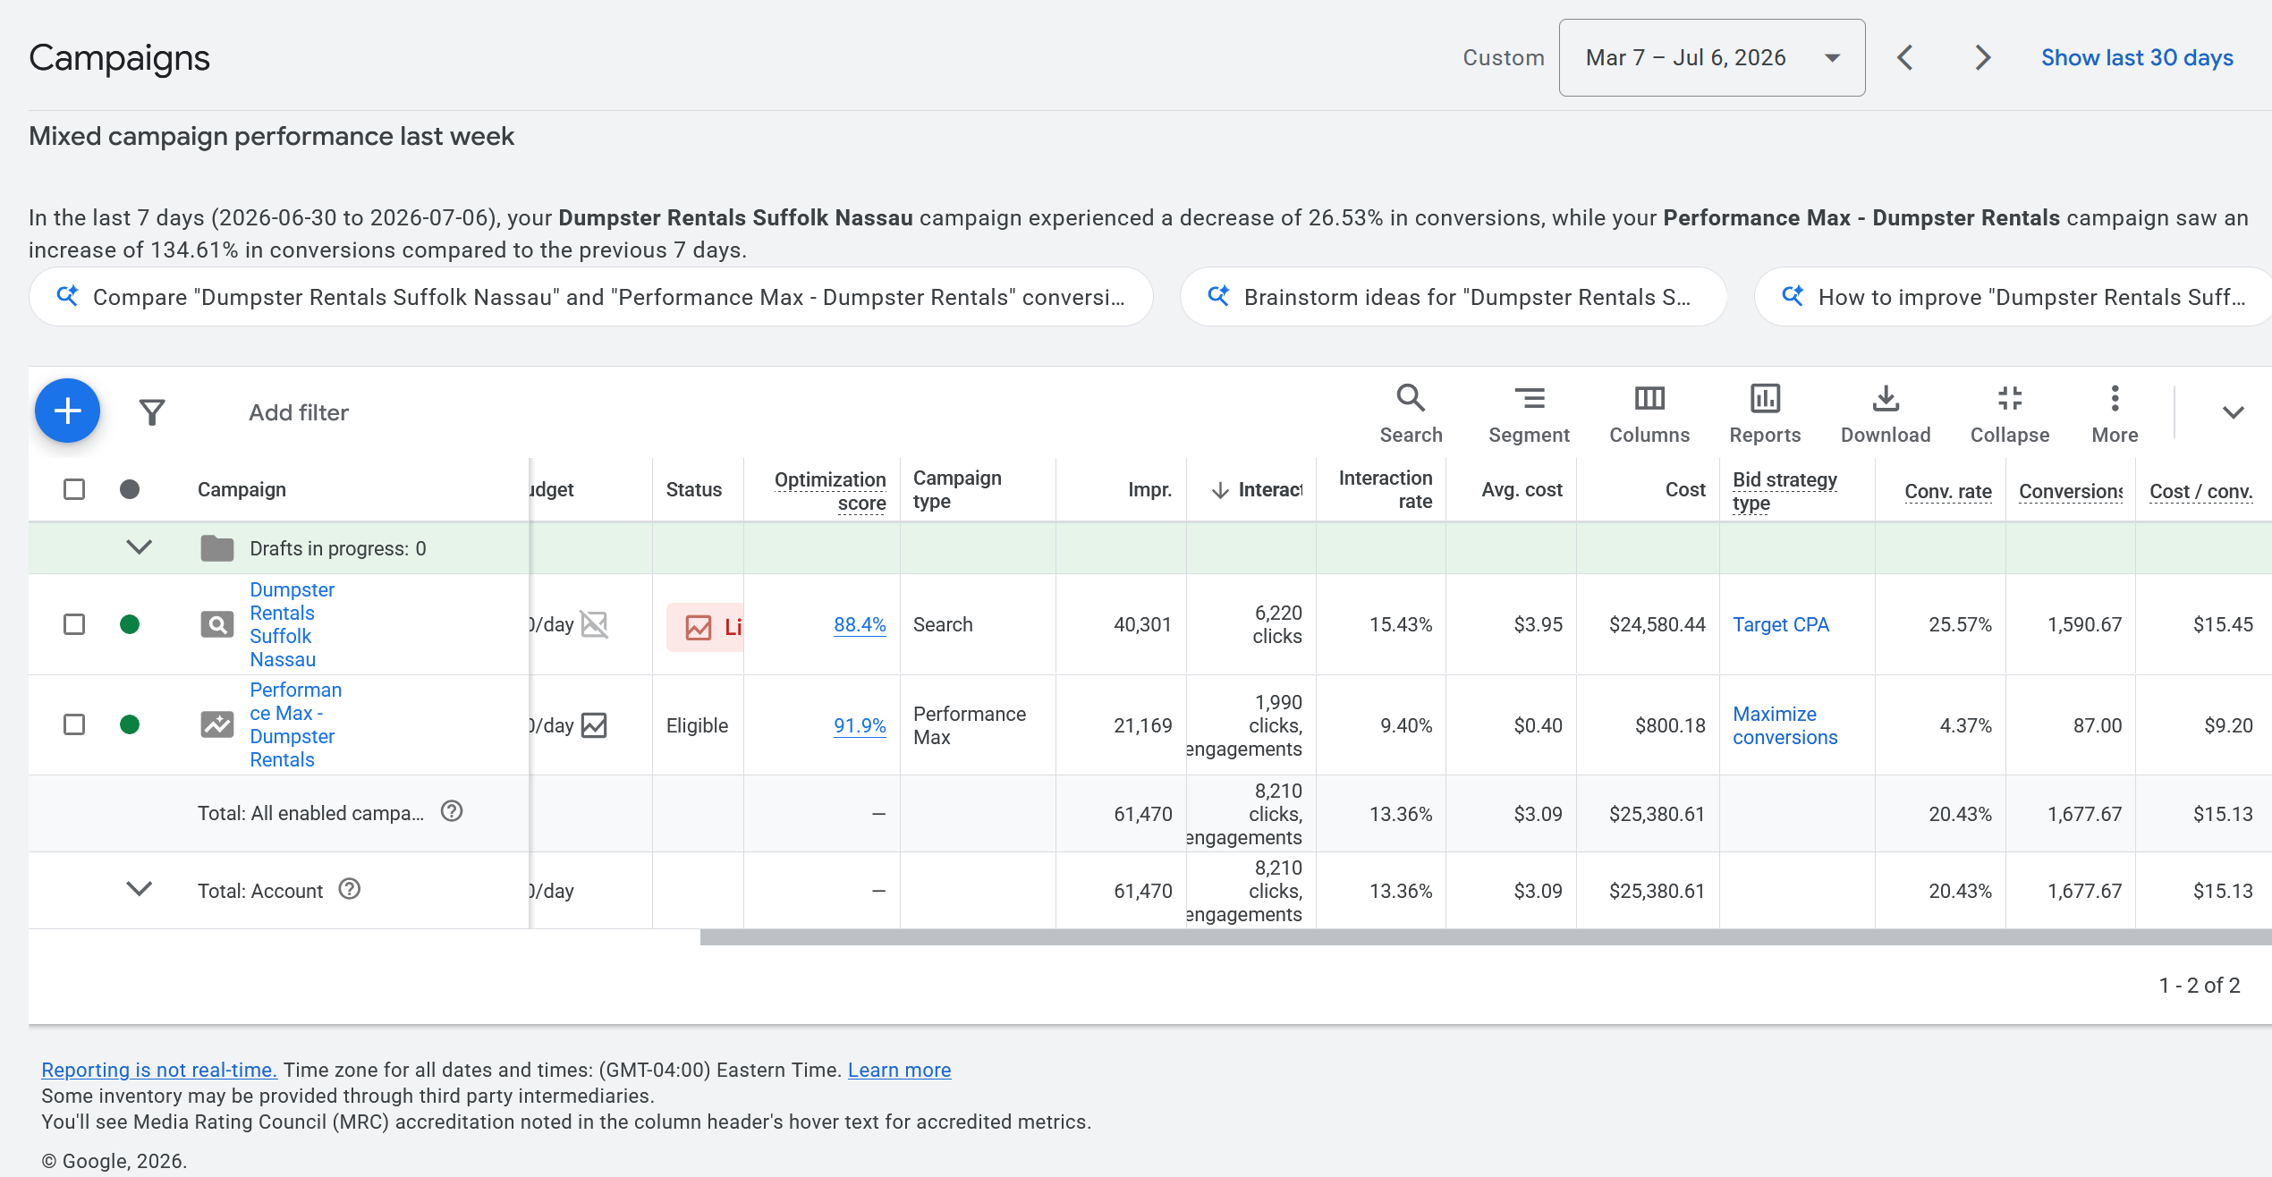Open the Reports tool
The width and height of the screenshot is (2272, 1177).
pos(1765,414)
